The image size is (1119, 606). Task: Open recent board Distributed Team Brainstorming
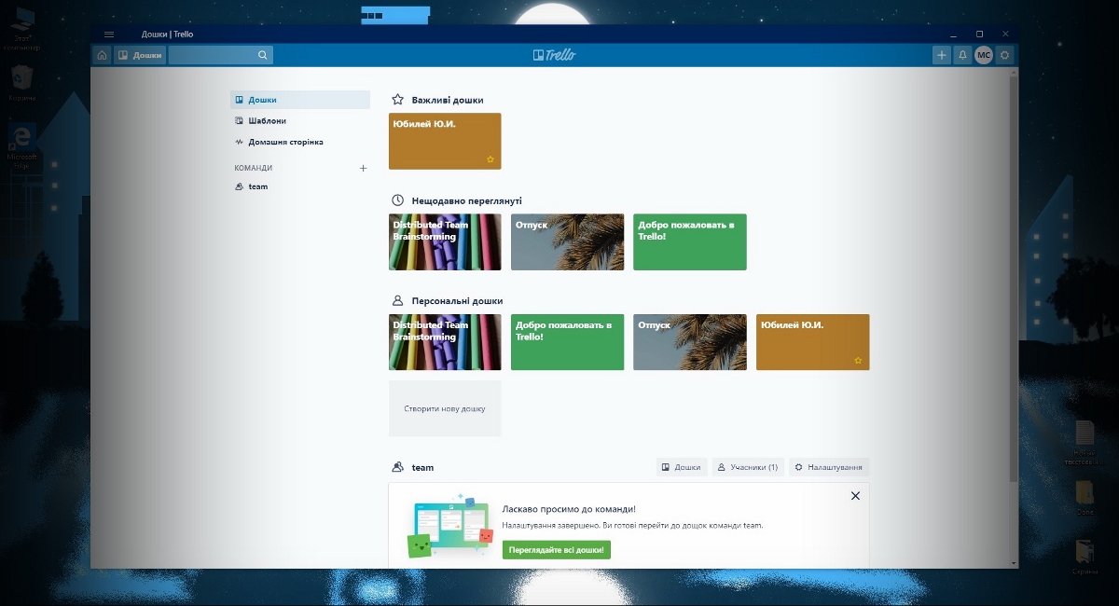(445, 241)
